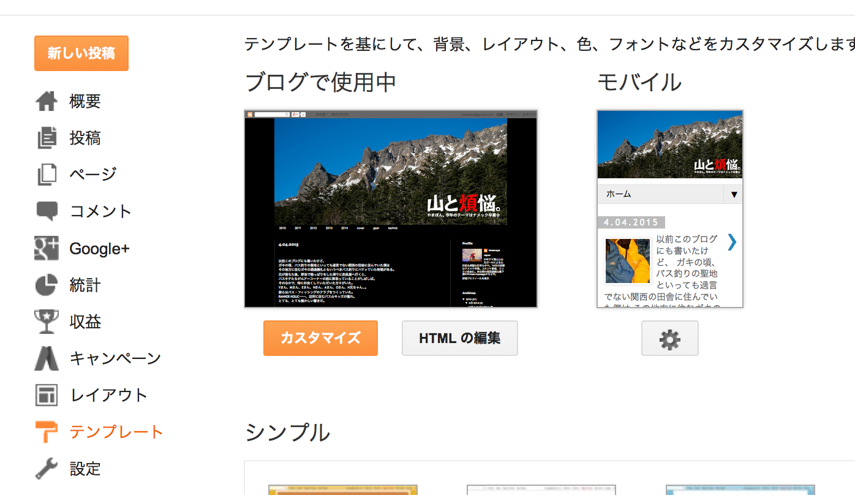855x495 pixels.
Task: Open the レイアウト layout icon
Action: [47, 395]
